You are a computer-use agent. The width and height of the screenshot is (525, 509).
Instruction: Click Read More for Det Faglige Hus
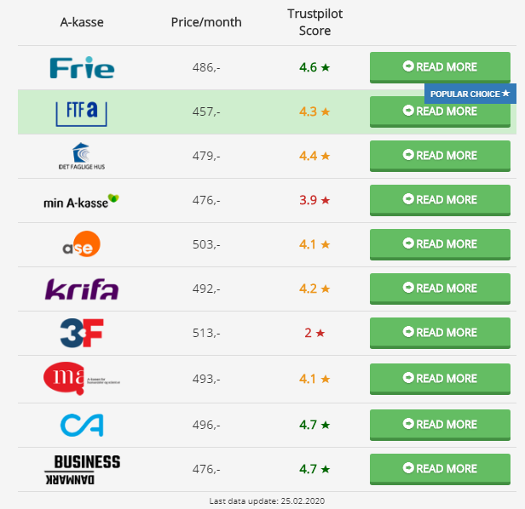coord(440,156)
